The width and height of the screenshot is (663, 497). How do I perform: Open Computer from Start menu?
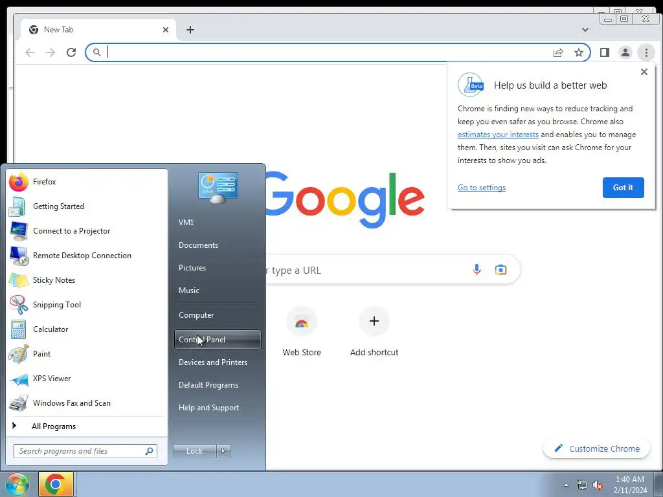218,315
